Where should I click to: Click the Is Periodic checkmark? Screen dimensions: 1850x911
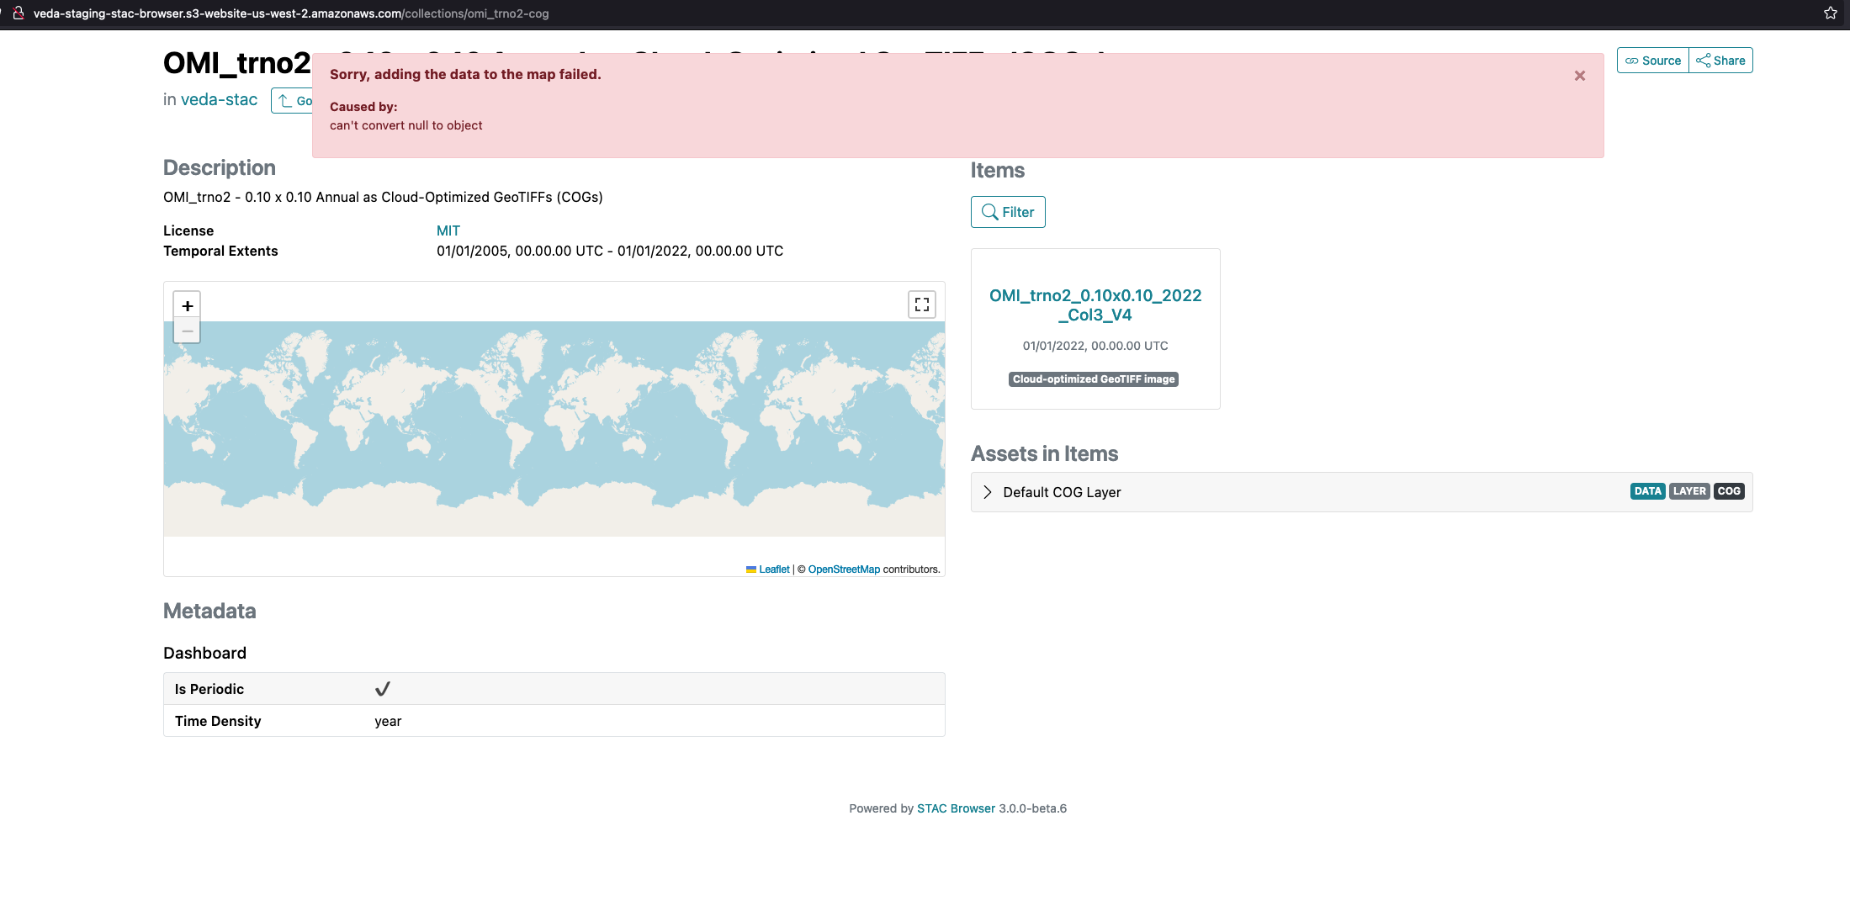[x=383, y=688]
